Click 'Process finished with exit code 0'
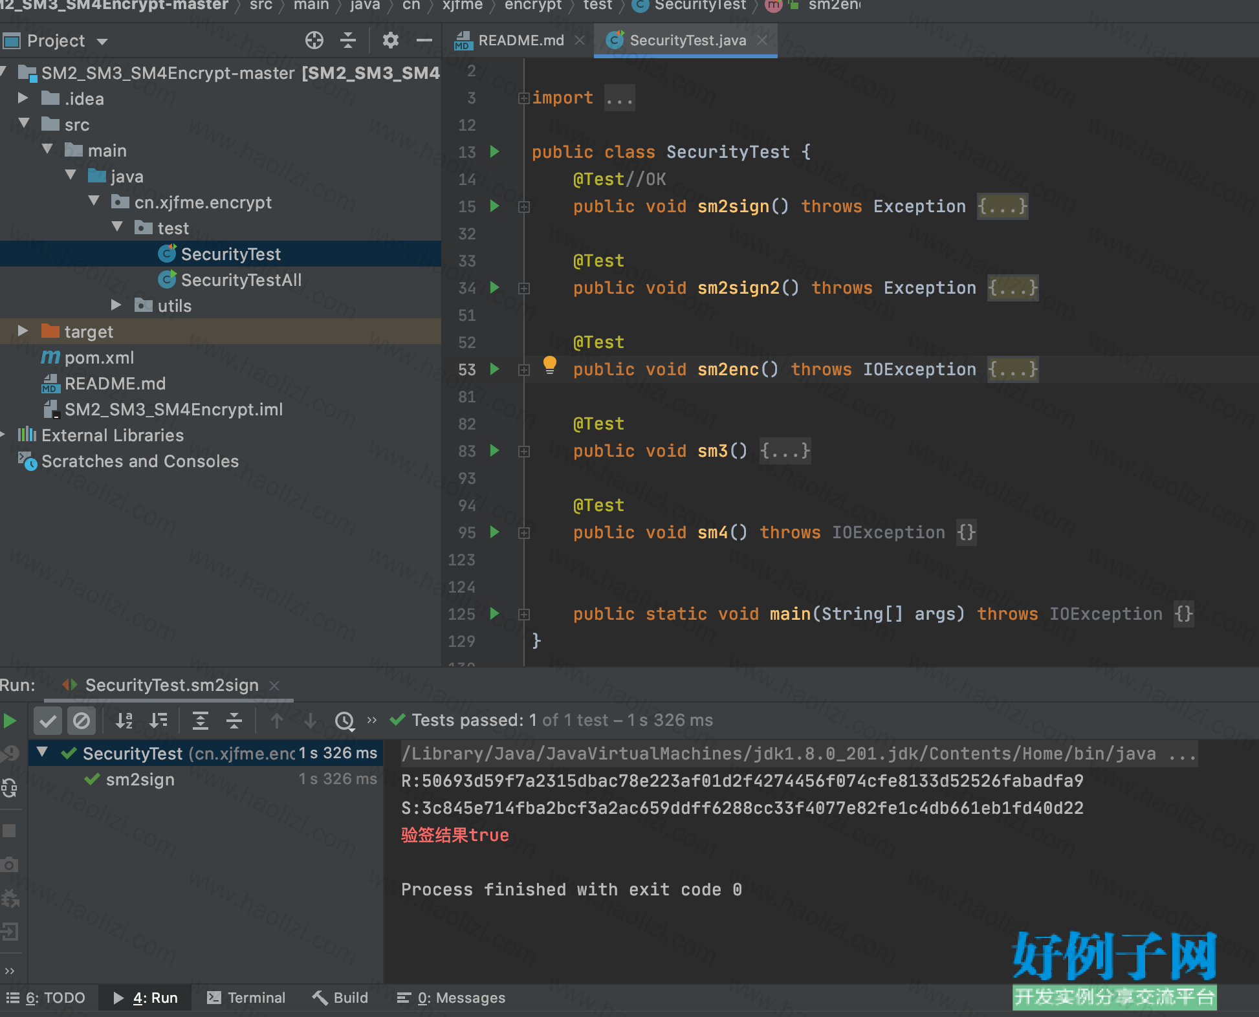 [x=571, y=890]
